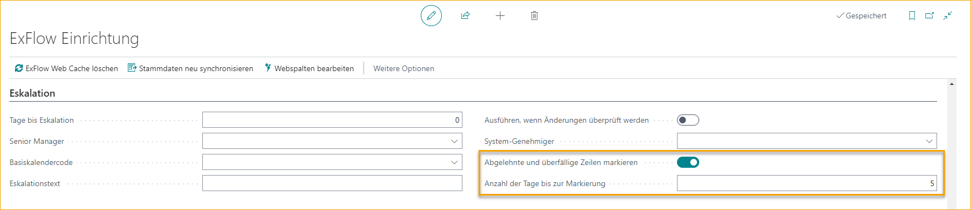Open page in new window icon
This screenshot has width=971, height=210.
[x=929, y=16]
